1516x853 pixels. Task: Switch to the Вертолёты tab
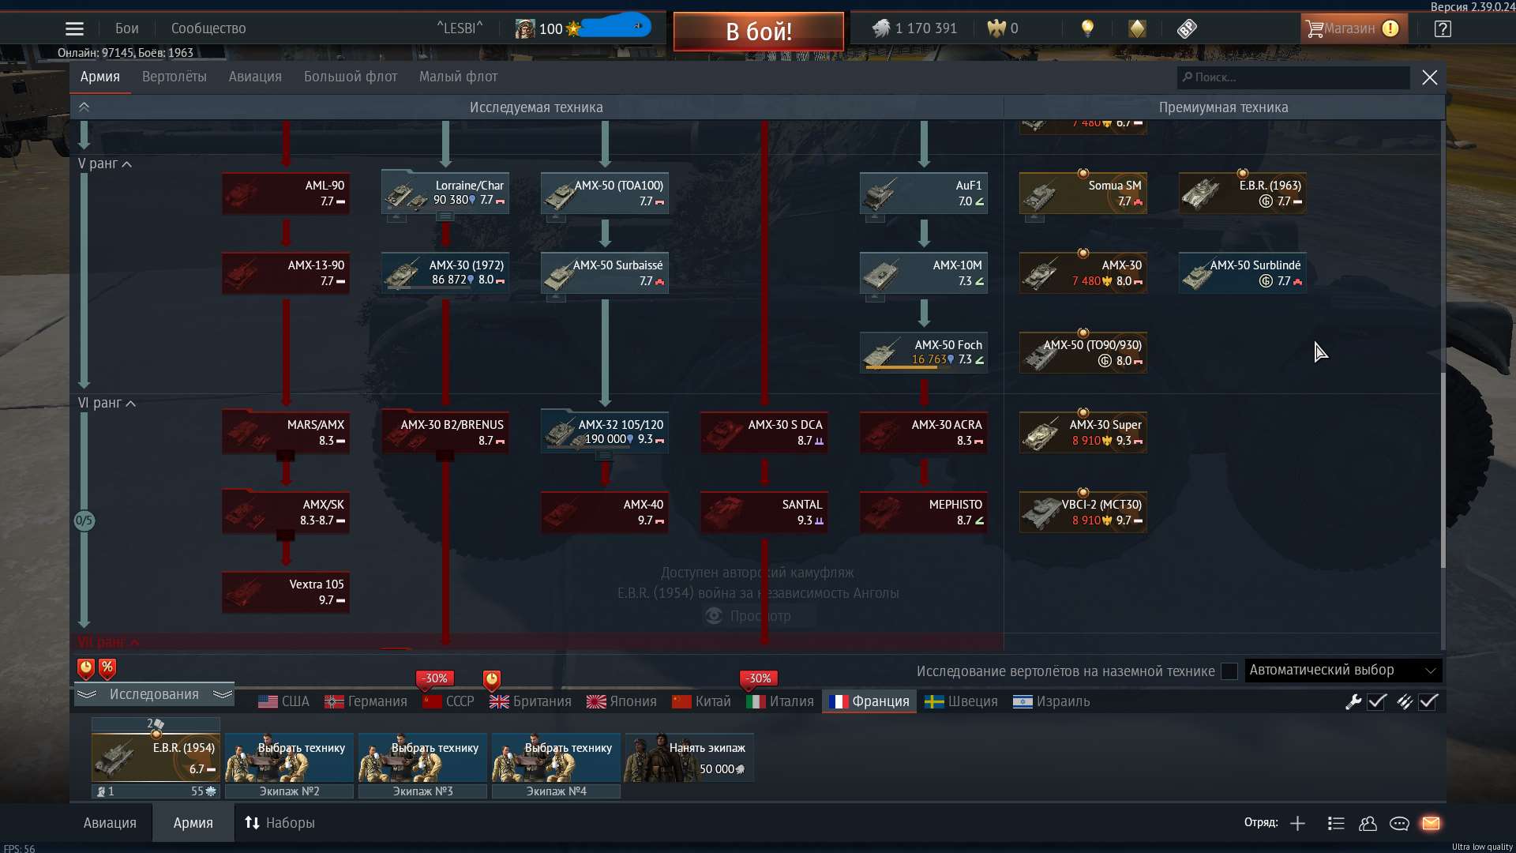[x=174, y=77]
